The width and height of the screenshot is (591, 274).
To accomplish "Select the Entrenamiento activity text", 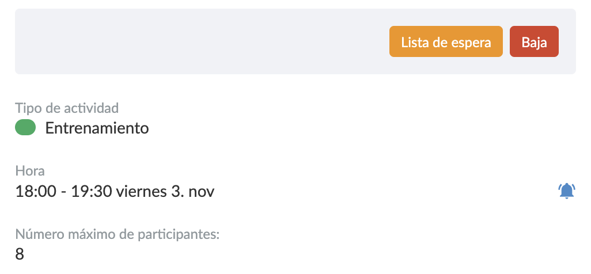I will (x=97, y=128).
